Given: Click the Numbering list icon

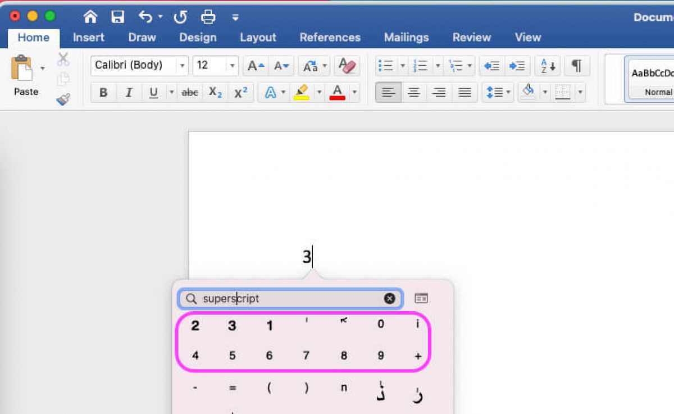Looking at the screenshot, I should click(420, 66).
